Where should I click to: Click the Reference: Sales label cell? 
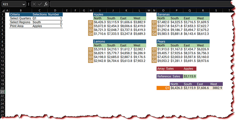click(170, 76)
